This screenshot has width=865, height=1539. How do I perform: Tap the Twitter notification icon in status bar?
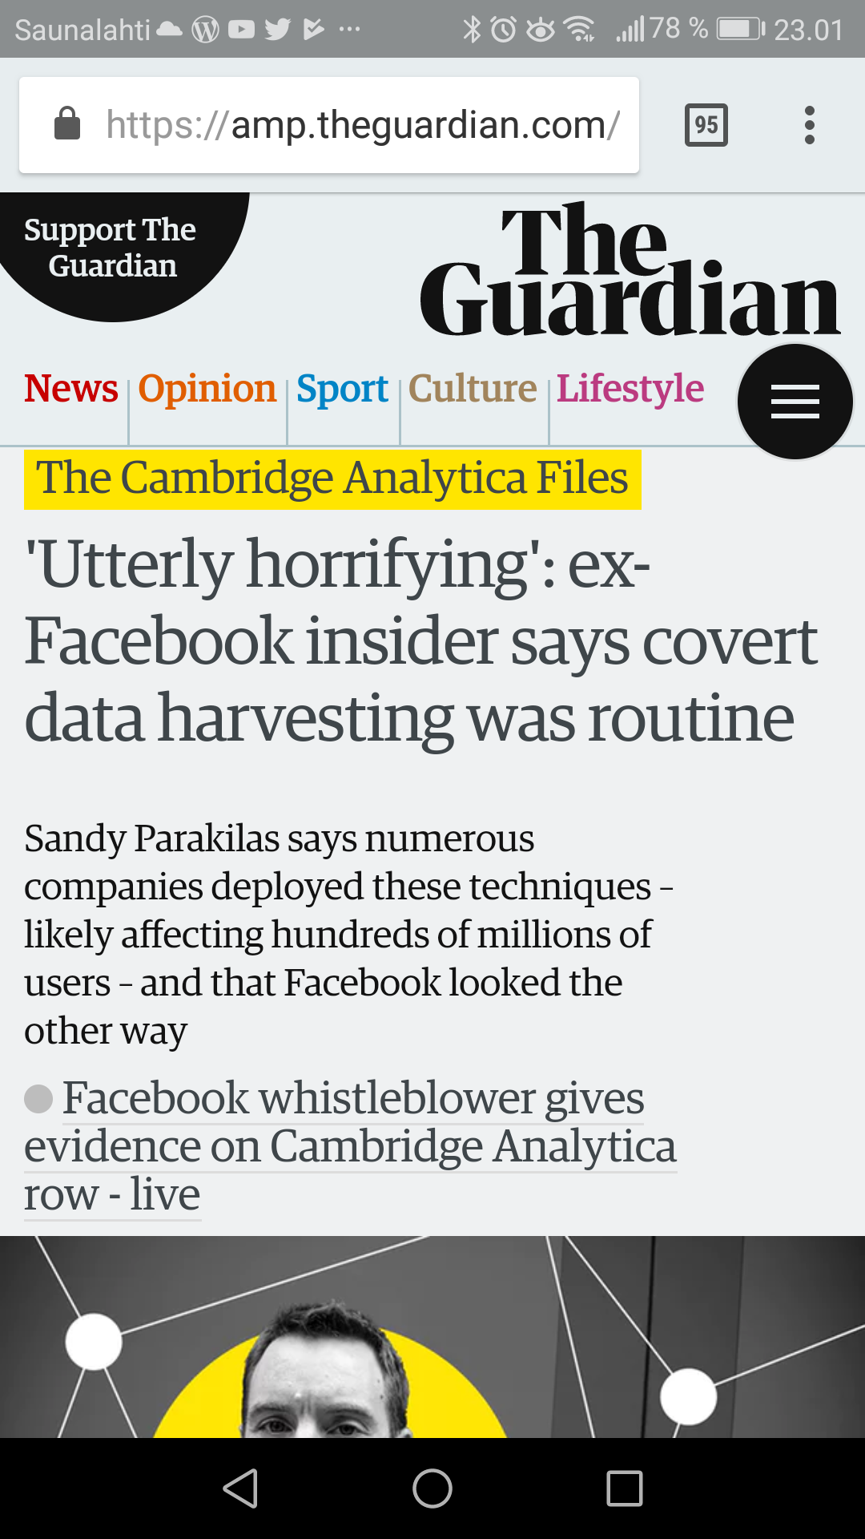point(277,30)
